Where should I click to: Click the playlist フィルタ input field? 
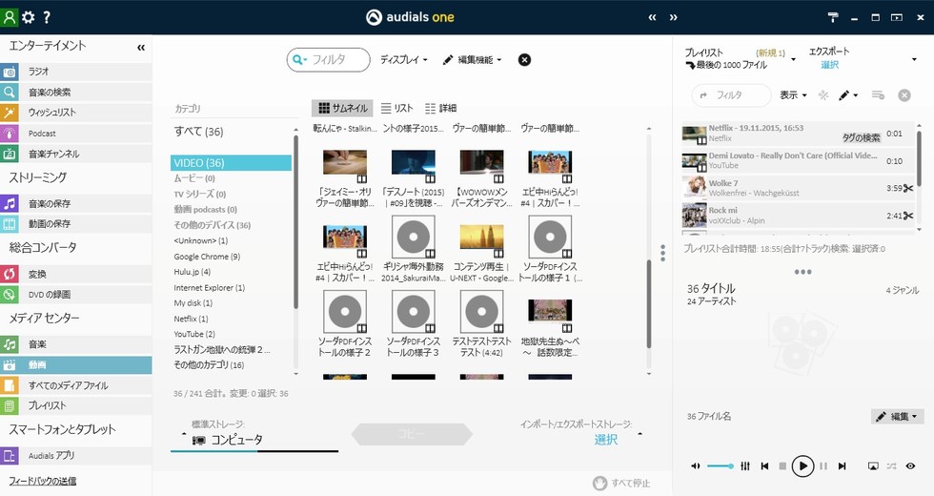click(732, 94)
